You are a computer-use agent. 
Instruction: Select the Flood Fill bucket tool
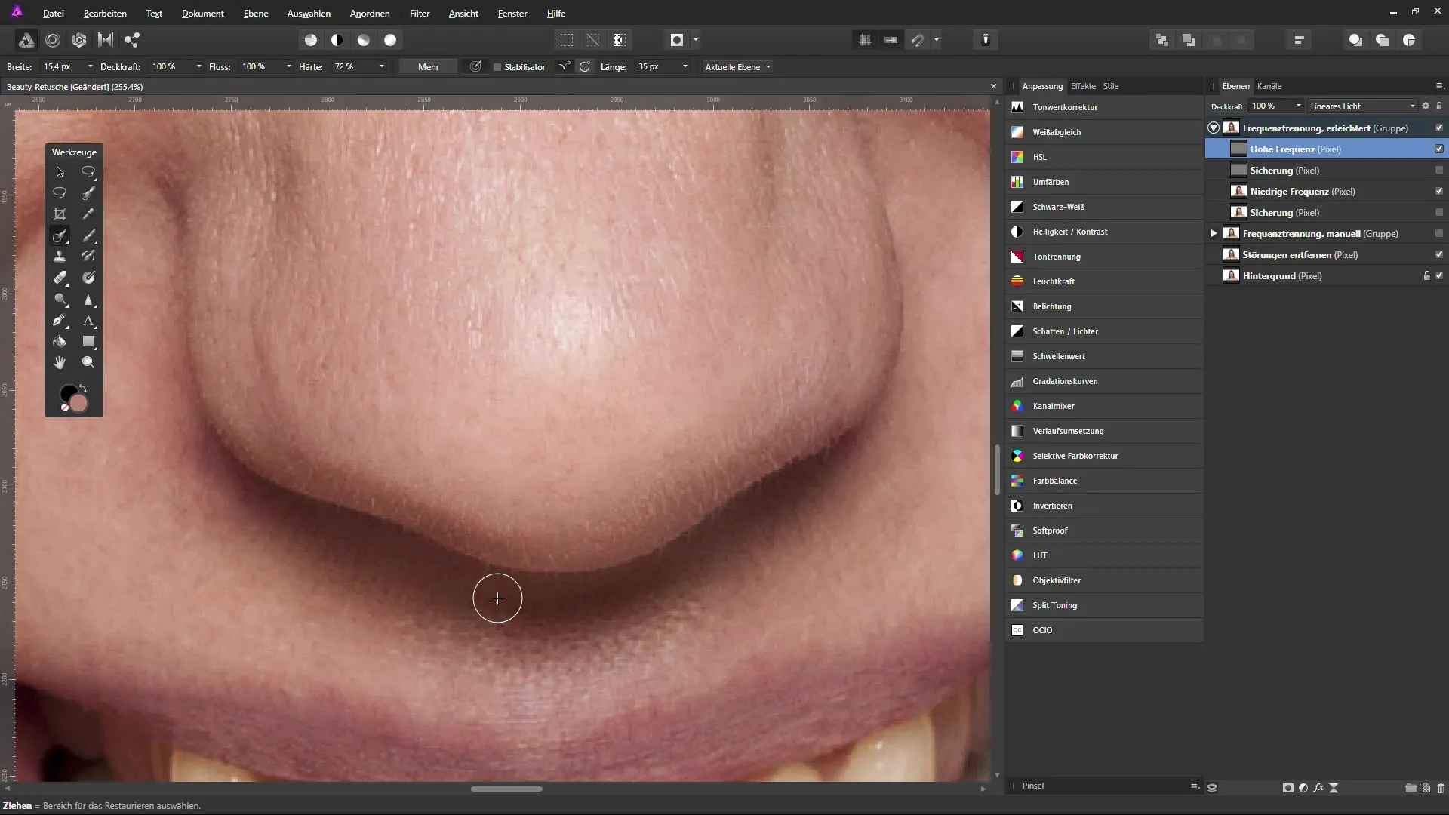click(x=60, y=342)
